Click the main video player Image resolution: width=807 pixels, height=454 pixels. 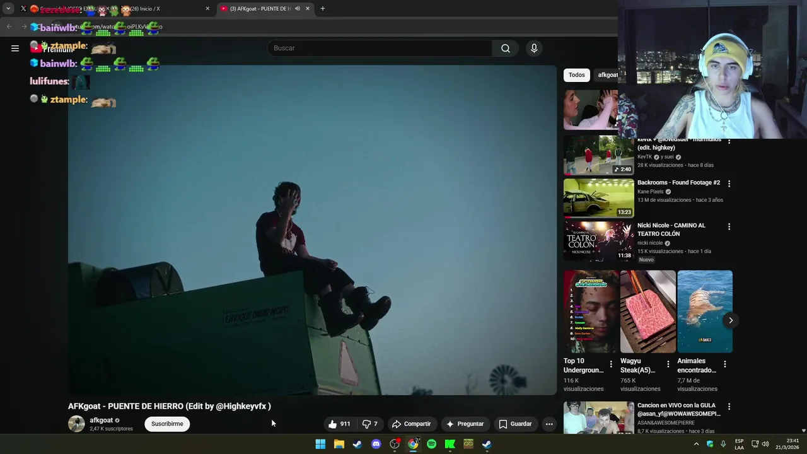[312, 230]
